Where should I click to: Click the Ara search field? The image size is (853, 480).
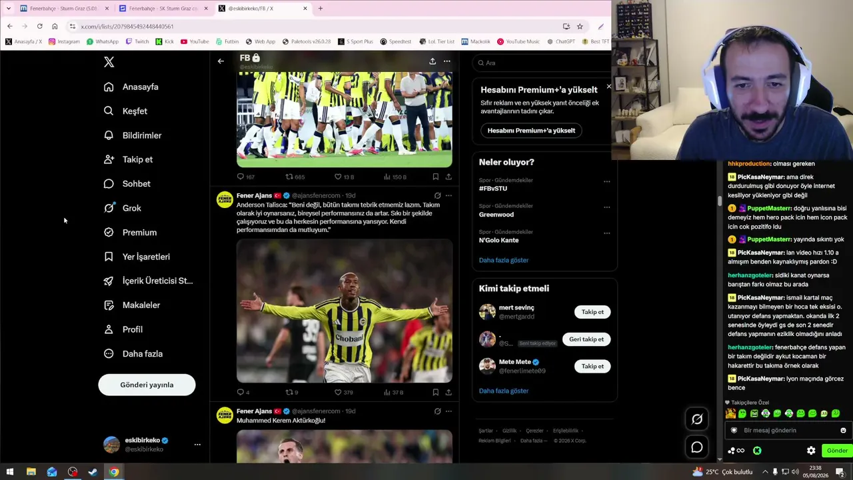(x=543, y=63)
